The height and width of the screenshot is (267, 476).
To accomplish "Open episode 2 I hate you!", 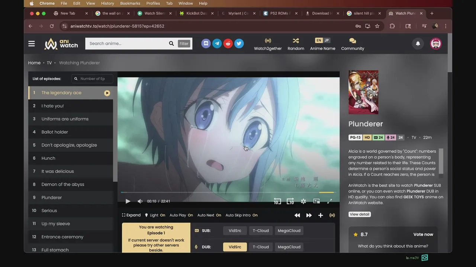I will point(71,106).
